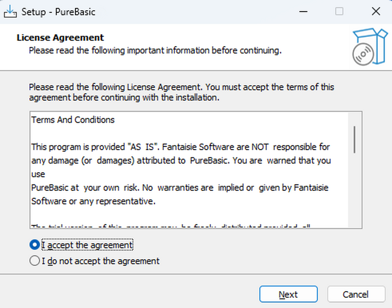
Task: Click the Setup installer icon in title bar
Action: point(10,12)
